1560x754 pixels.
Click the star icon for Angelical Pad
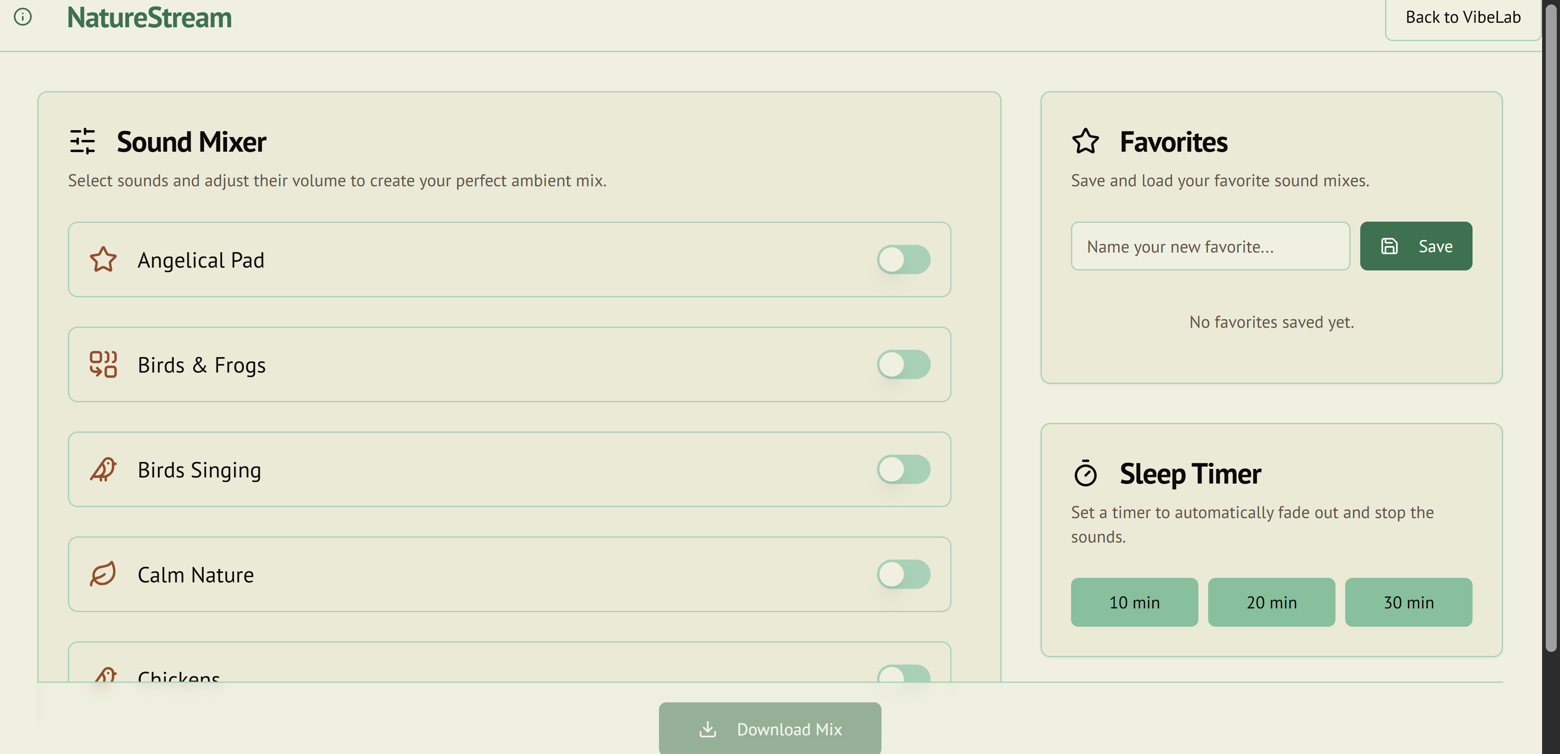point(103,260)
